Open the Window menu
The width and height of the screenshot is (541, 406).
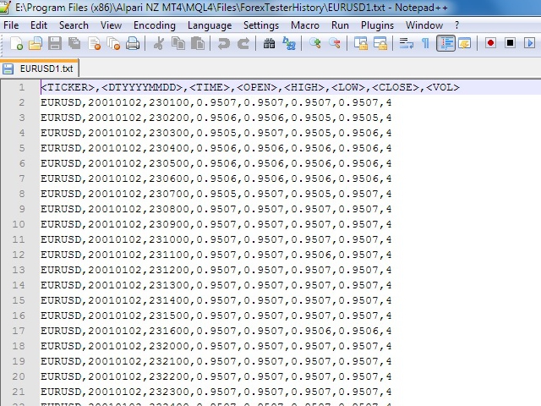tap(424, 25)
